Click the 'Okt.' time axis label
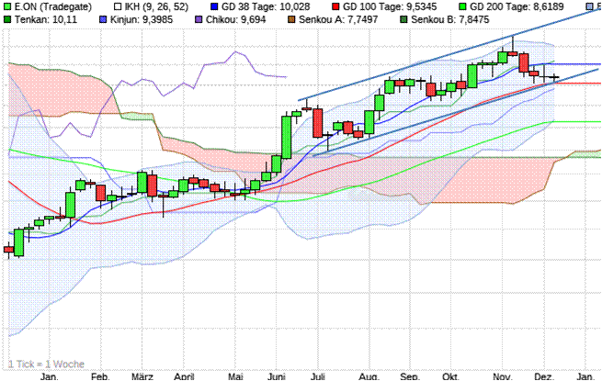The width and height of the screenshot is (602, 381). (x=450, y=376)
